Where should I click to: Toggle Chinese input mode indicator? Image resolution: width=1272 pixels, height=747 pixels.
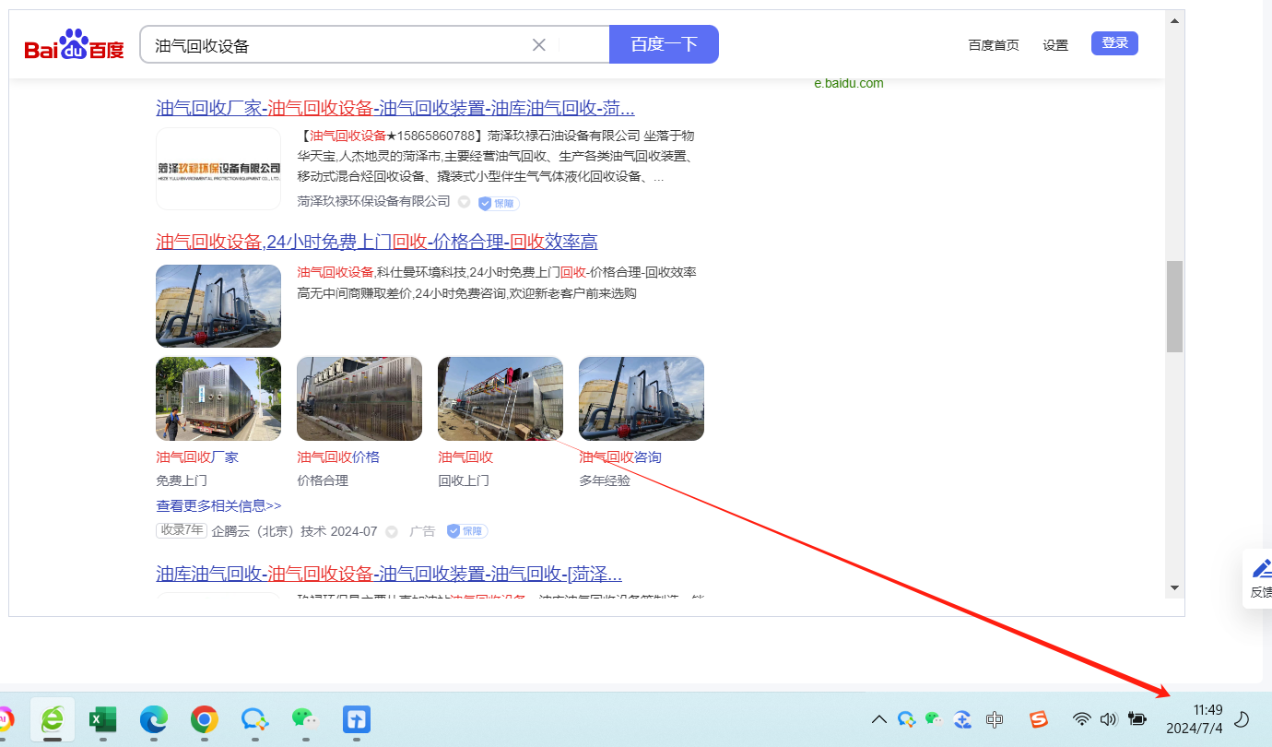(x=995, y=719)
